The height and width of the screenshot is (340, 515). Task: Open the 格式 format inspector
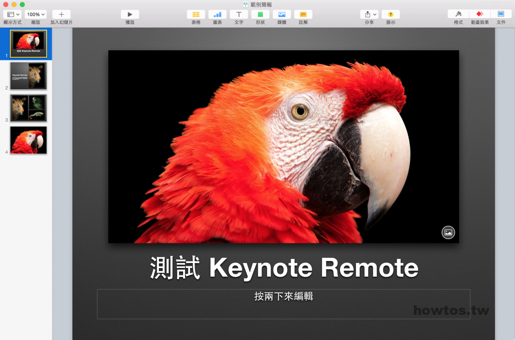[x=458, y=14]
